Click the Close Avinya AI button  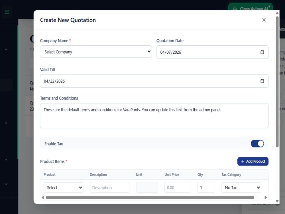click(251, 7)
